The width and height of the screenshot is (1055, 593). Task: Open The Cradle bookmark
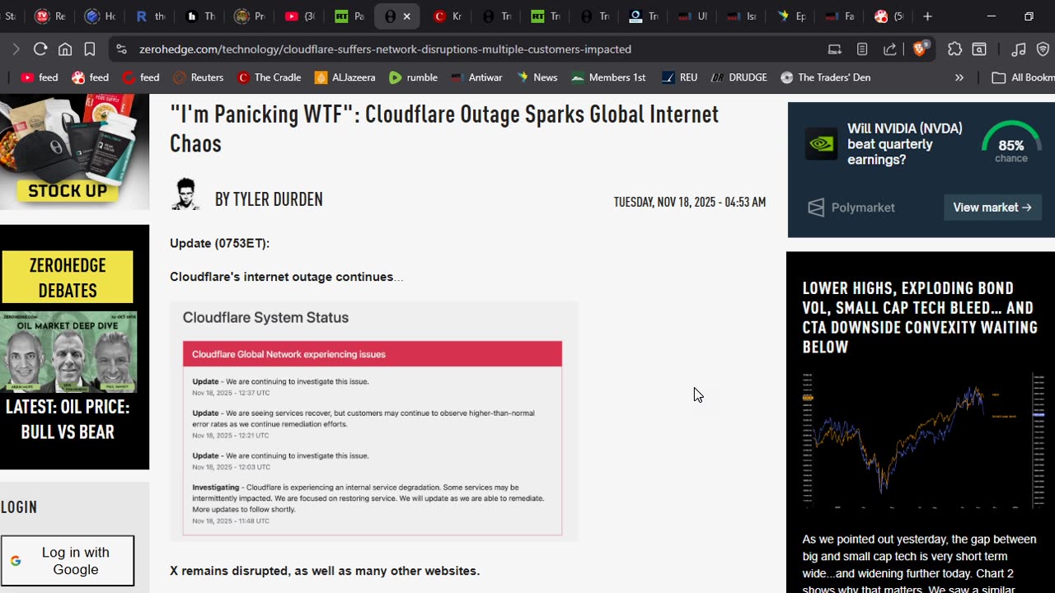pyautogui.click(x=269, y=77)
